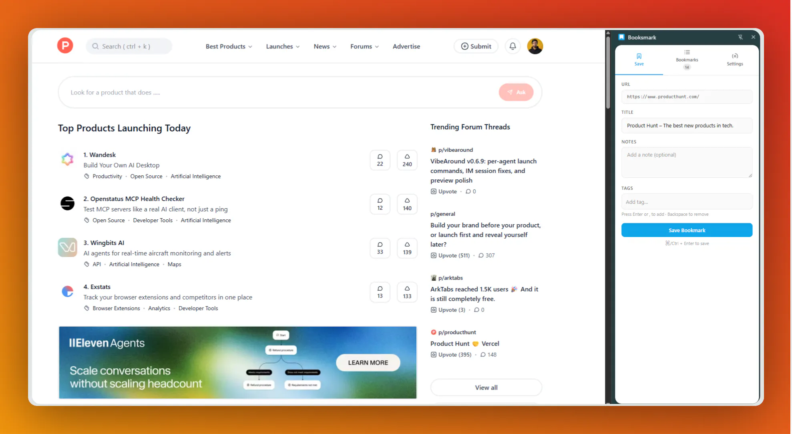792x434 pixels.
Task: Click the bookmark Title field
Action: (x=687, y=126)
